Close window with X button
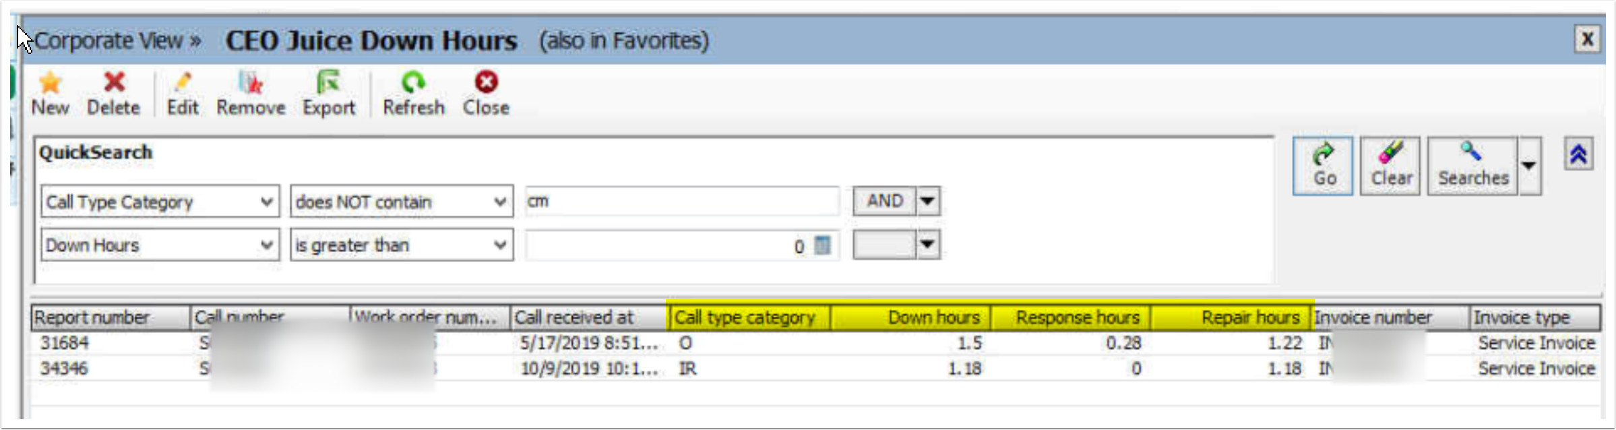The width and height of the screenshot is (1616, 430). [1587, 39]
